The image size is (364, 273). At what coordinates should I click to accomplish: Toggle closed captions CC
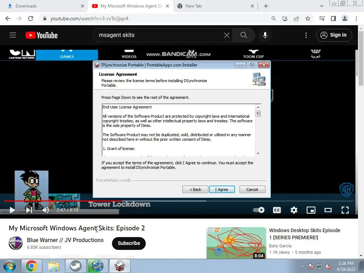point(277,210)
